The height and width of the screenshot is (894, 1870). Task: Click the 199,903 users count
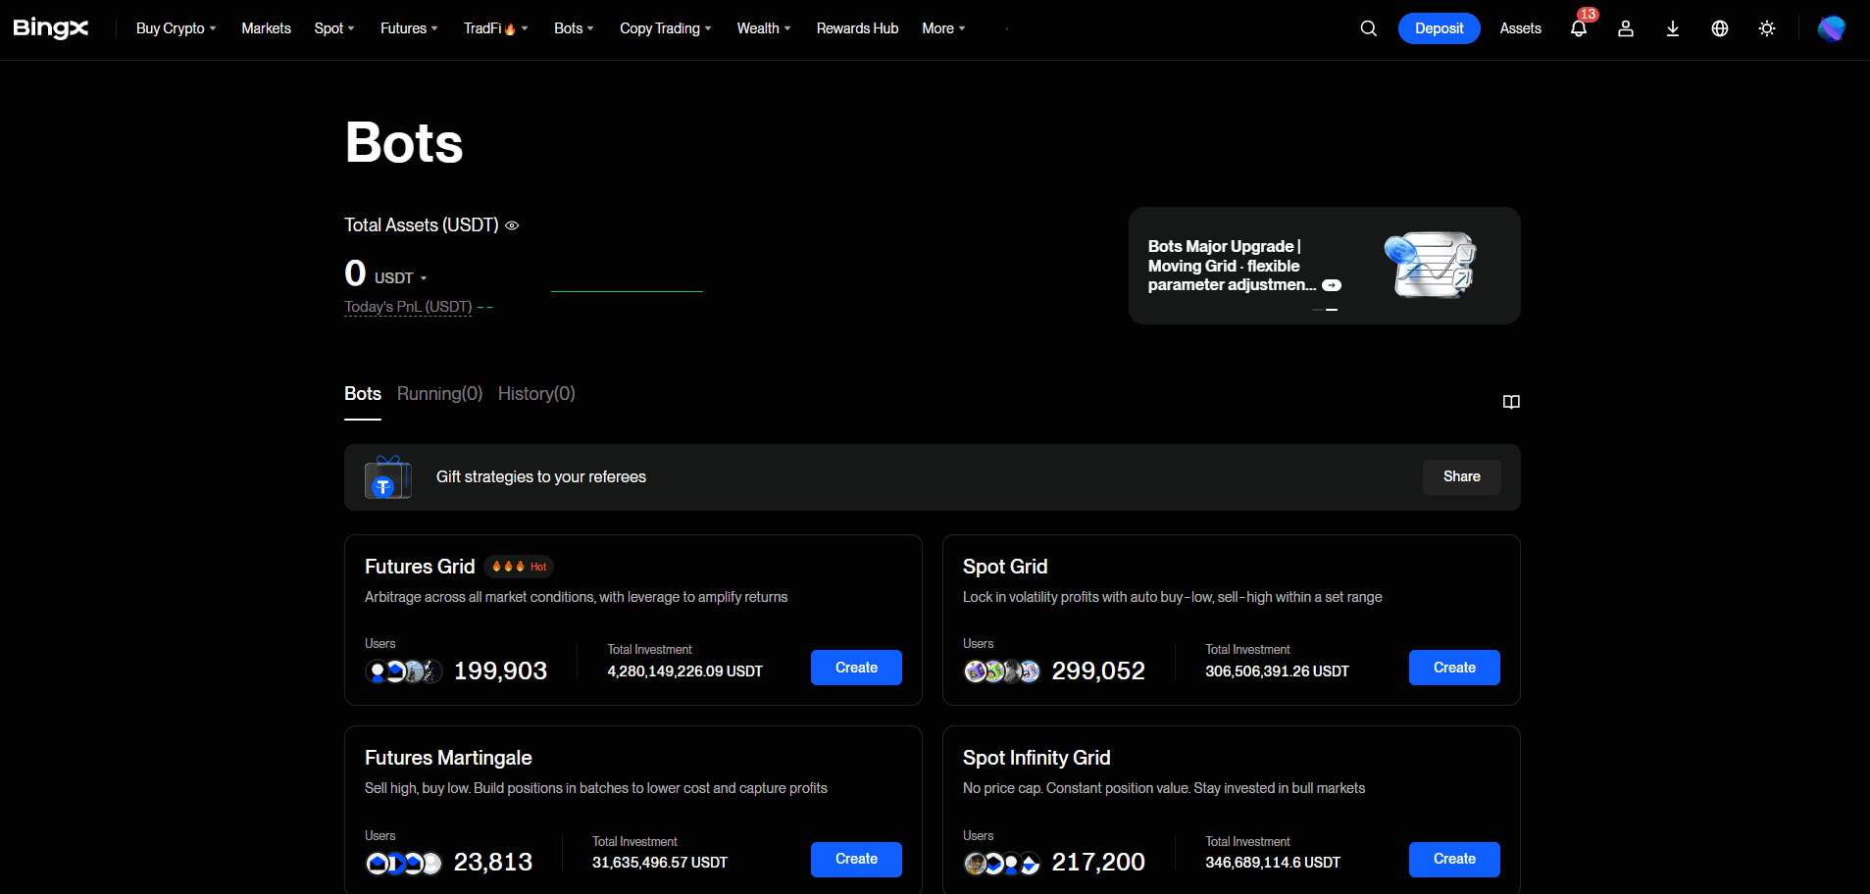click(x=500, y=671)
